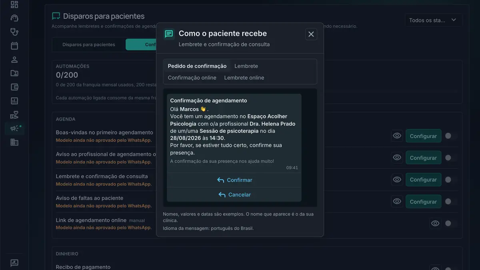Select the Confirmação online tab
Image resolution: width=480 pixels, height=270 pixels.
tap(192, 78)
